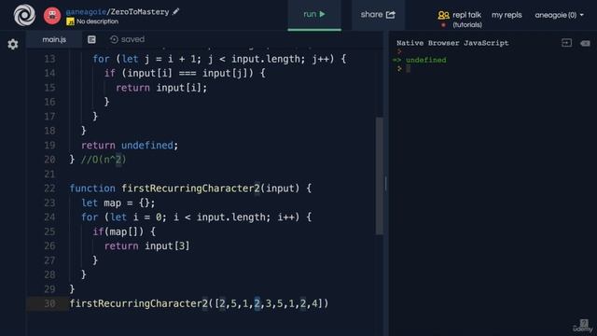Open console in new window icon
Image resolution: width=597 pixels, height=336 pixels.
point(566,43)
